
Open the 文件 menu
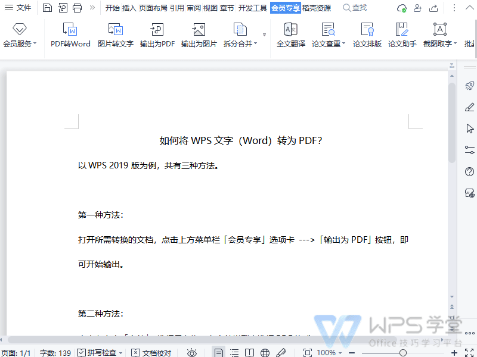(x=18, y=8)
